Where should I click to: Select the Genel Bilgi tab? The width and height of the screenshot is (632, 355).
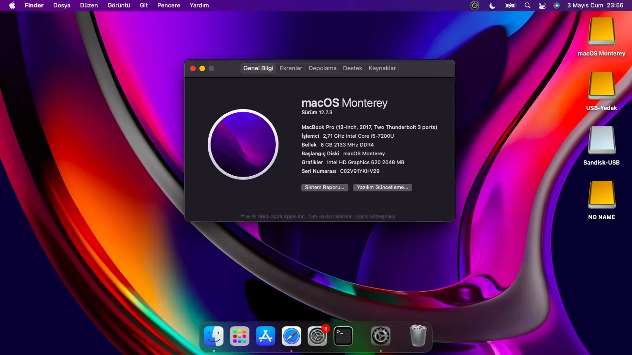click(258, 68)
